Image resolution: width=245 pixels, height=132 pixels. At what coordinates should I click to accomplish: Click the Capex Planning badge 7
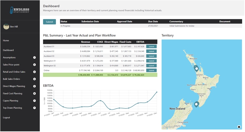[x=34, y=101]
